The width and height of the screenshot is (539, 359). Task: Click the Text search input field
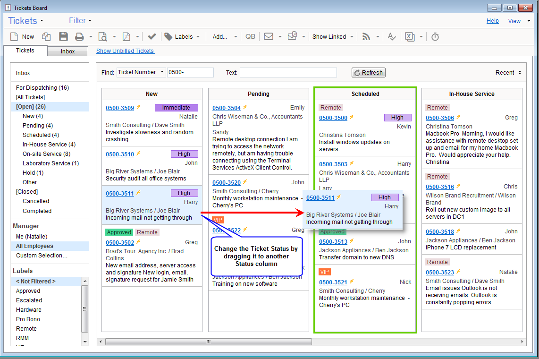pos(288,73)
